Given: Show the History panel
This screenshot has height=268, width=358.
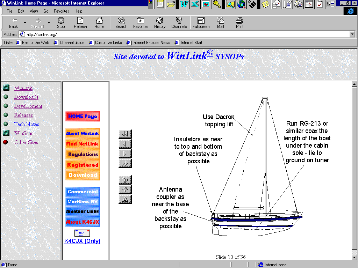Looking at the screenshot, I should pyautogui.click(x=160, y=23).
